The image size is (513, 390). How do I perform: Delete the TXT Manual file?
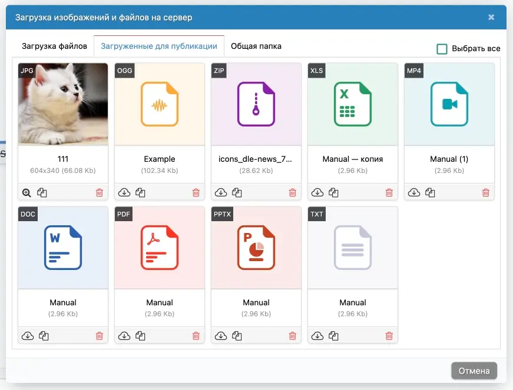click(389, 336)
